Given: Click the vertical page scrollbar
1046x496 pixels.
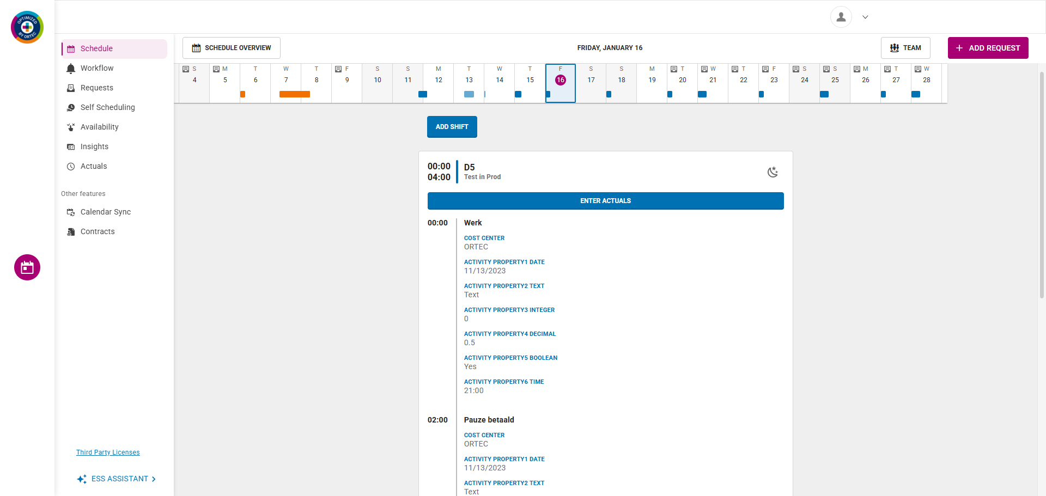Looking at the screenshot, I should 1042,185.
